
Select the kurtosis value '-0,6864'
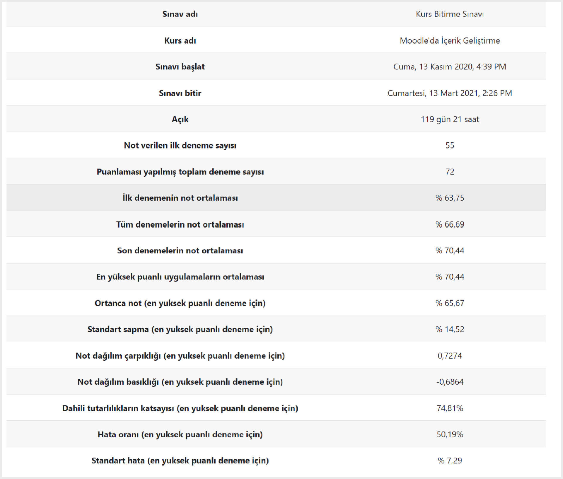pyautogui.click(x=450, y=382)
